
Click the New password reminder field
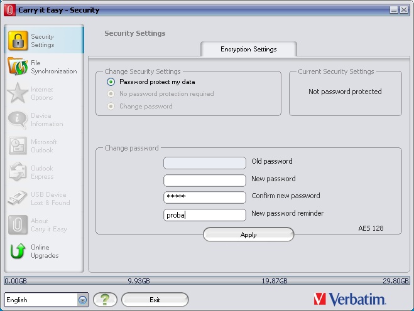205,215
